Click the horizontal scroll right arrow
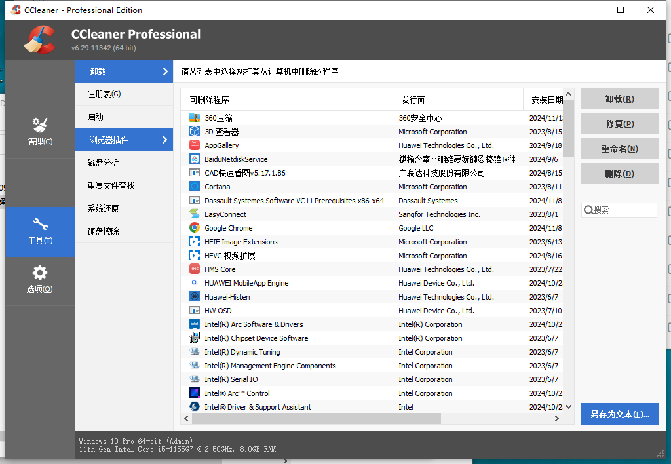 tap(557, 418)
